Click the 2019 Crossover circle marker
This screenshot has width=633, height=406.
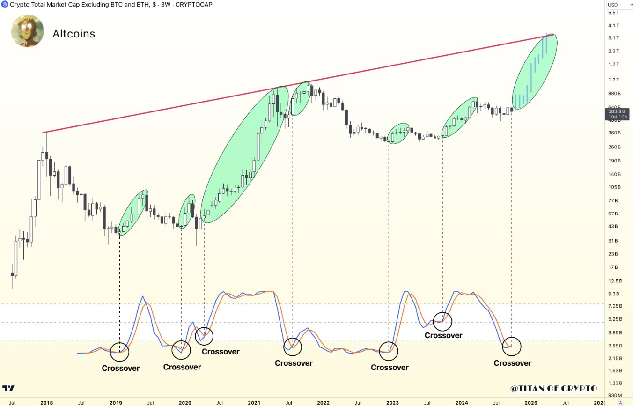(119, 351)
